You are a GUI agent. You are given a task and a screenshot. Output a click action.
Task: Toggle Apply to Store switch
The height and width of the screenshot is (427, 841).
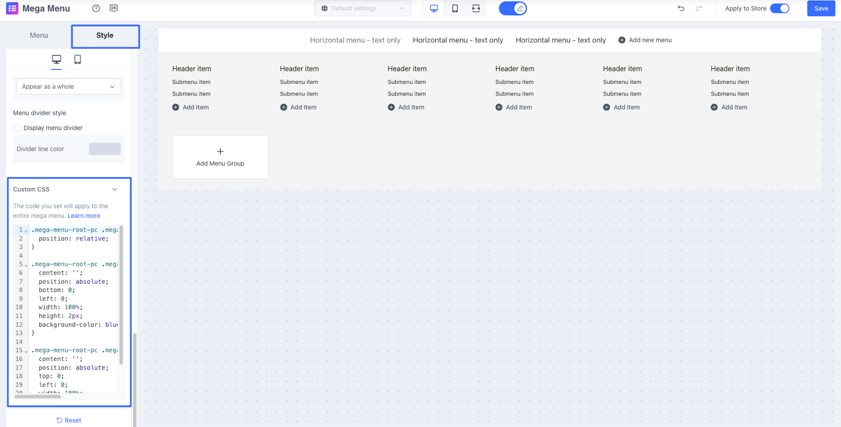(779, 8)
